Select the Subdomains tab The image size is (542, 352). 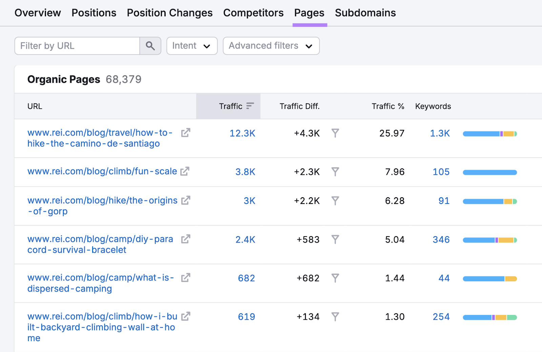365,13
